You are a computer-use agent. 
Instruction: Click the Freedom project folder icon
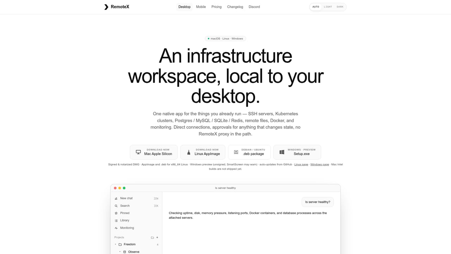(x=120, y=244)
